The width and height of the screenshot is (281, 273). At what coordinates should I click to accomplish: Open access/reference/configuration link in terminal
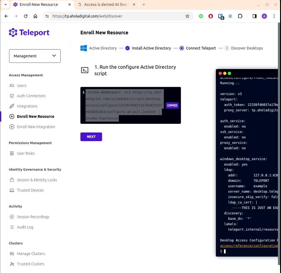(x=249, y=246)
